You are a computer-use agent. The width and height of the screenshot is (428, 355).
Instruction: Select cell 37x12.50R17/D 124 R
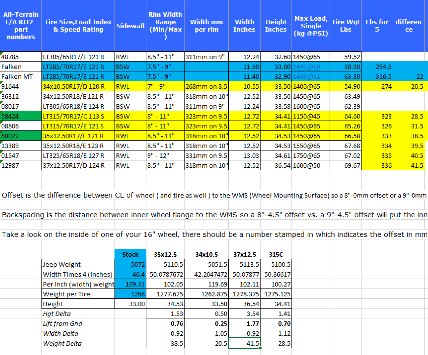[78, 166]
